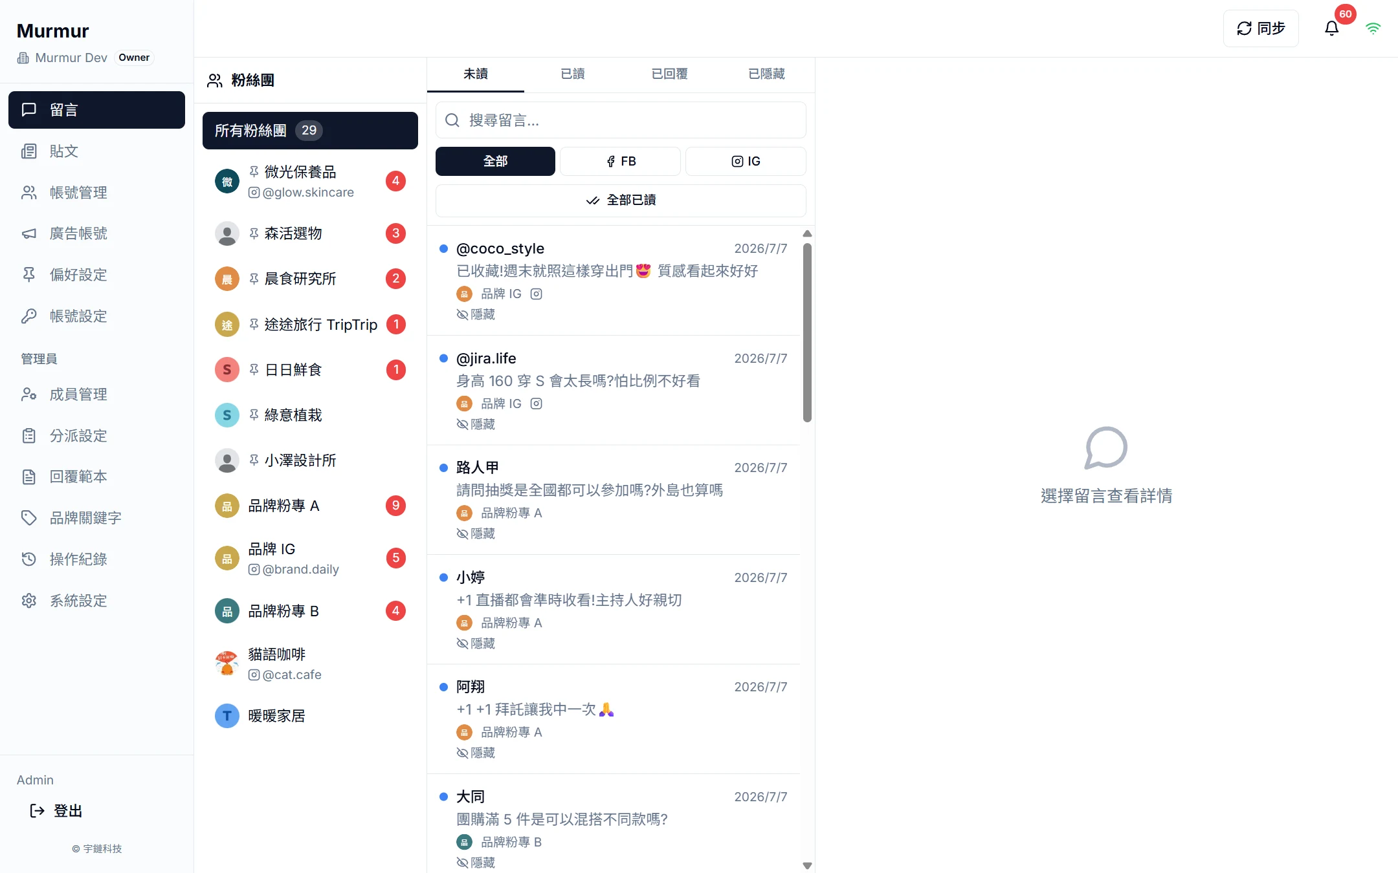Viewport: 1398px width, 873px height.
Task: Select the 品牌 IG page
Action: pos(310,559)
